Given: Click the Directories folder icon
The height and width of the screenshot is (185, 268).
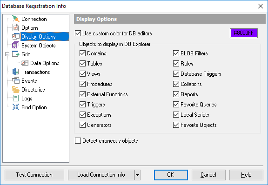Looking at the screenshot, I should 16,90.
